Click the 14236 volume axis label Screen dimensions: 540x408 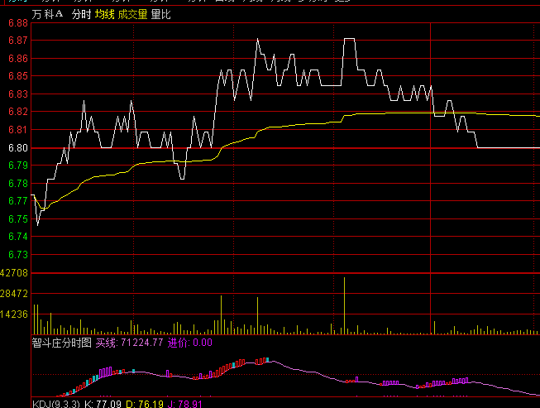pos(15,314)
